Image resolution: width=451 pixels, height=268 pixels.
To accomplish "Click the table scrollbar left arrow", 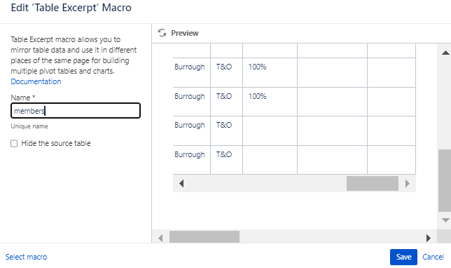I will click(181, 184).
